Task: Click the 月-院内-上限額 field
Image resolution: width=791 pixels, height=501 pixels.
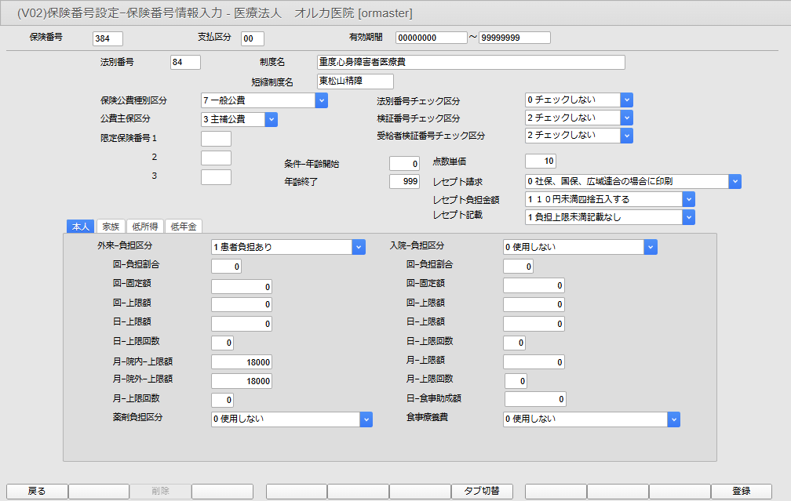Action: pyautogui.click(x=242, y=362)
